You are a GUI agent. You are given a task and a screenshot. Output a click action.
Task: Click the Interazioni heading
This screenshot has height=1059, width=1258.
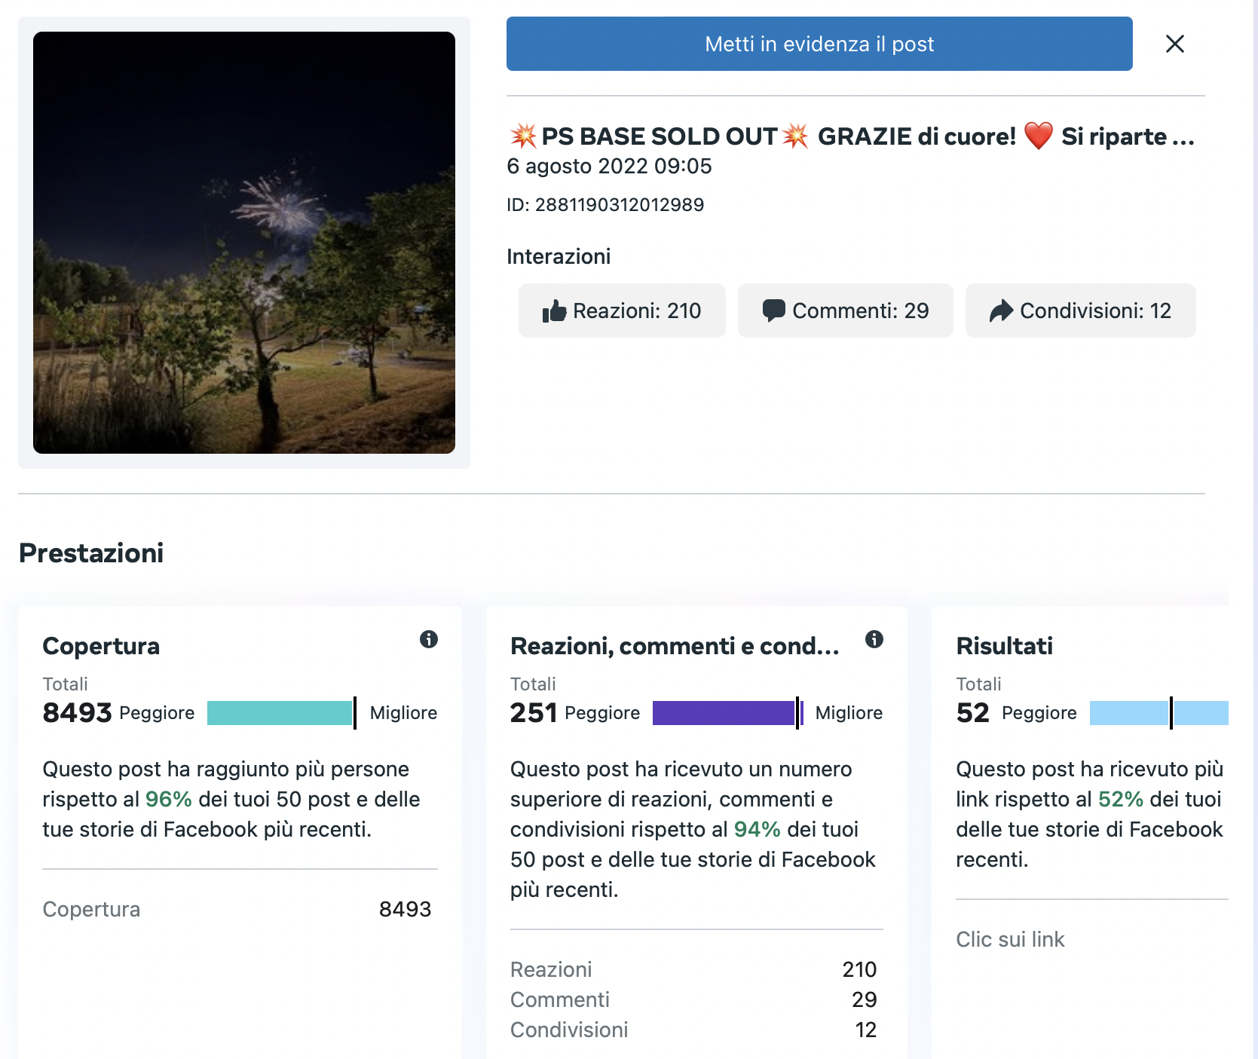coord(559,256)
